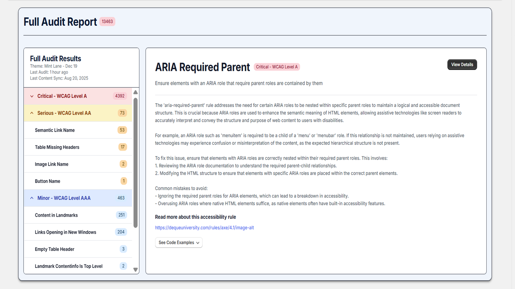Select the Empty Table Header issue
This screenshot has width=515, height=289.
[x=54, y=249]
